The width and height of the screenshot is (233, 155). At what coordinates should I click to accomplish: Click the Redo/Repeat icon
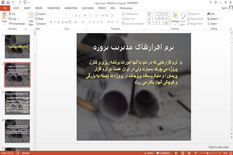(20, 3)
